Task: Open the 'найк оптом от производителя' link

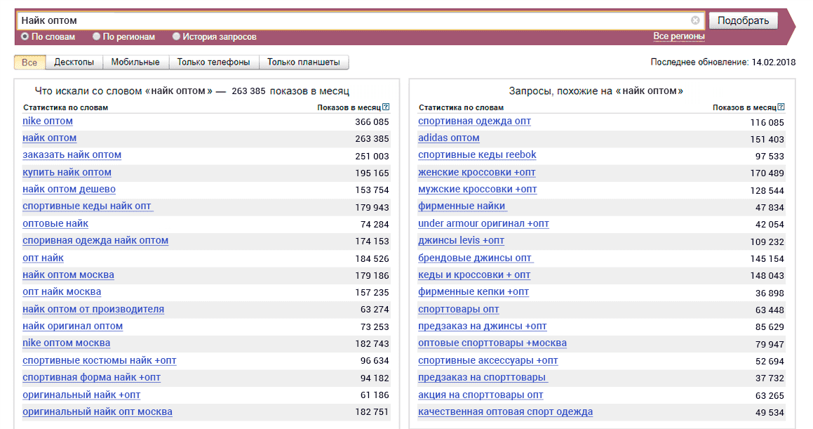Action: (x=93, y=309)
